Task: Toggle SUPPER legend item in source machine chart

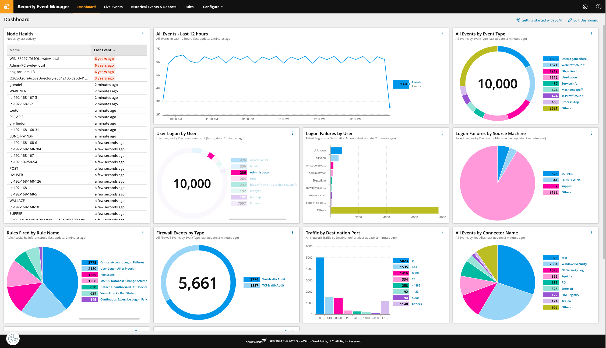Action: coord(567,174)
